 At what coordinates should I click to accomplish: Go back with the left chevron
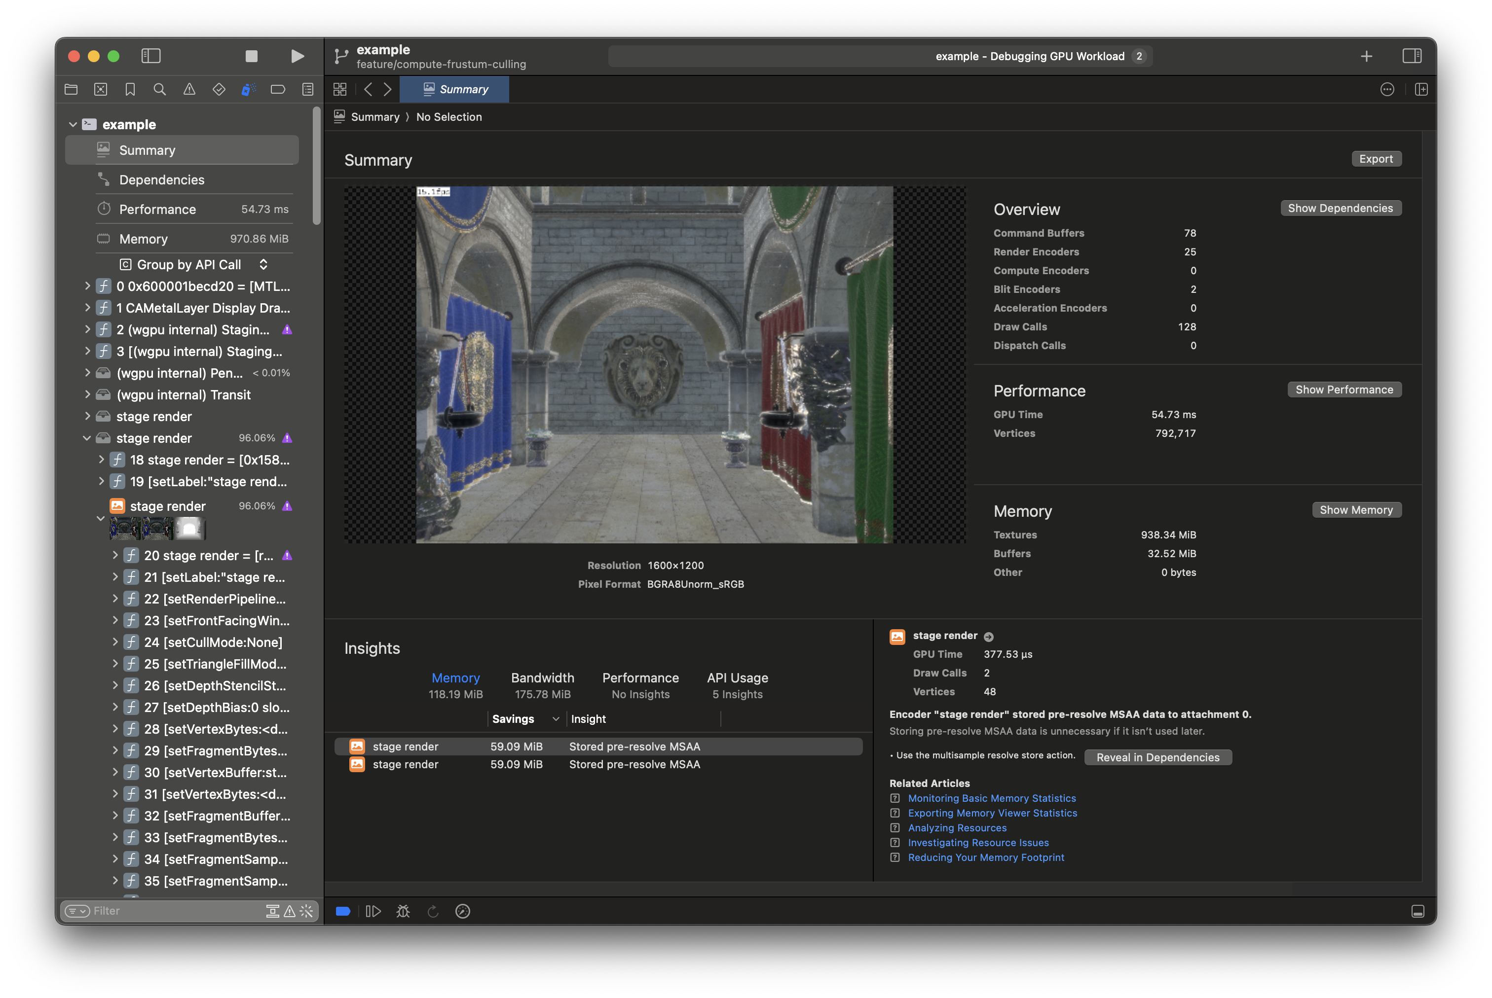point(368,89)
